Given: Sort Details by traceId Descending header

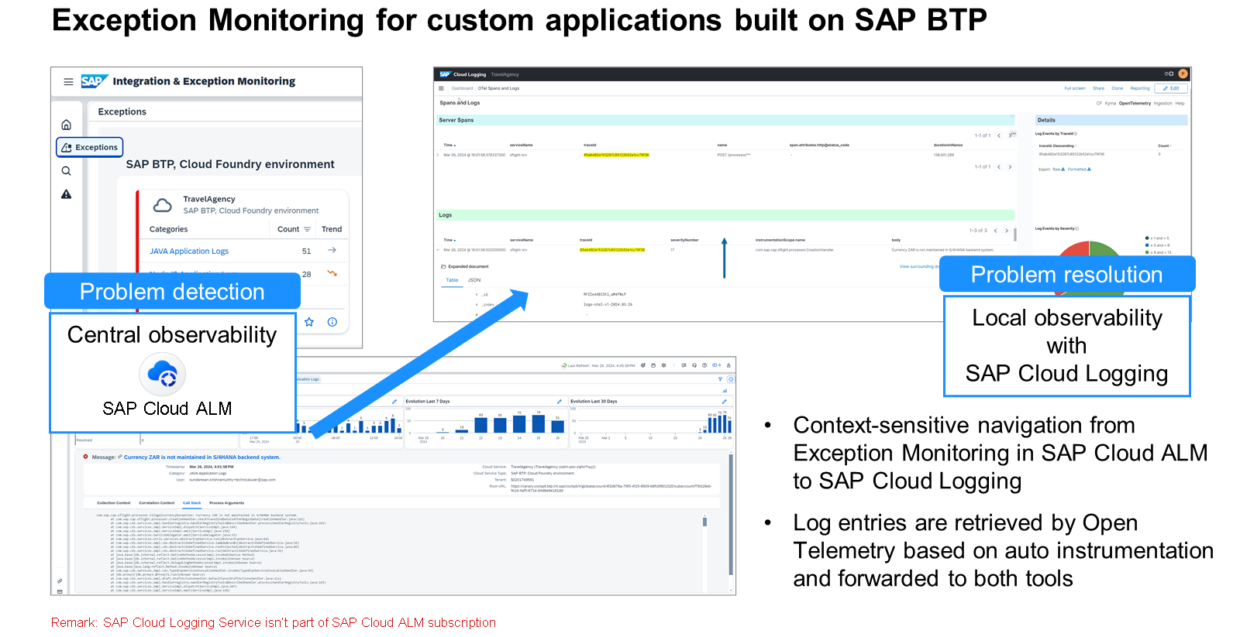Looking at the screenshot, I should pos(1056,146).
